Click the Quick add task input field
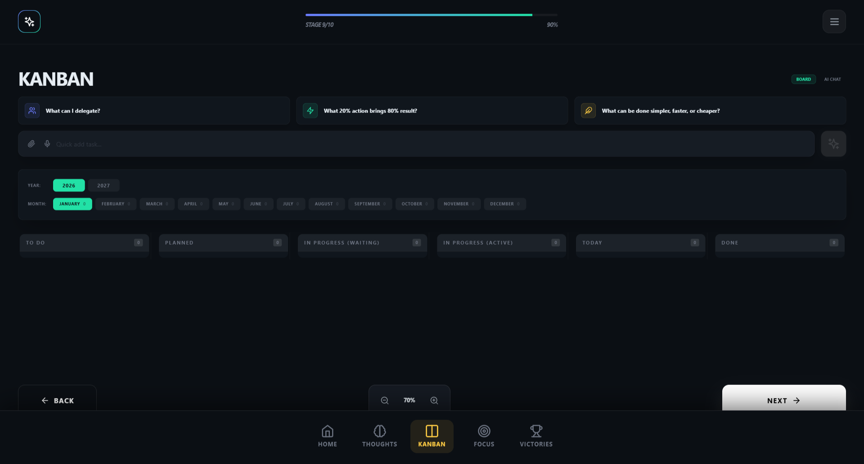The width and height of the screenshot is (864, 464). click(x=416, y=144)
